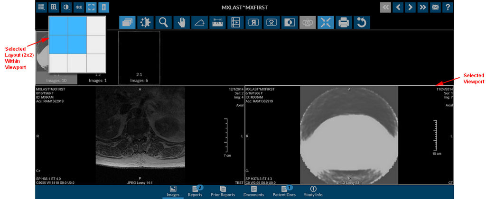Image resolution: width=486 pixels, height=199 pixels.
Task: Select the Zoom magnifier tool
Action: click(163, 22)
